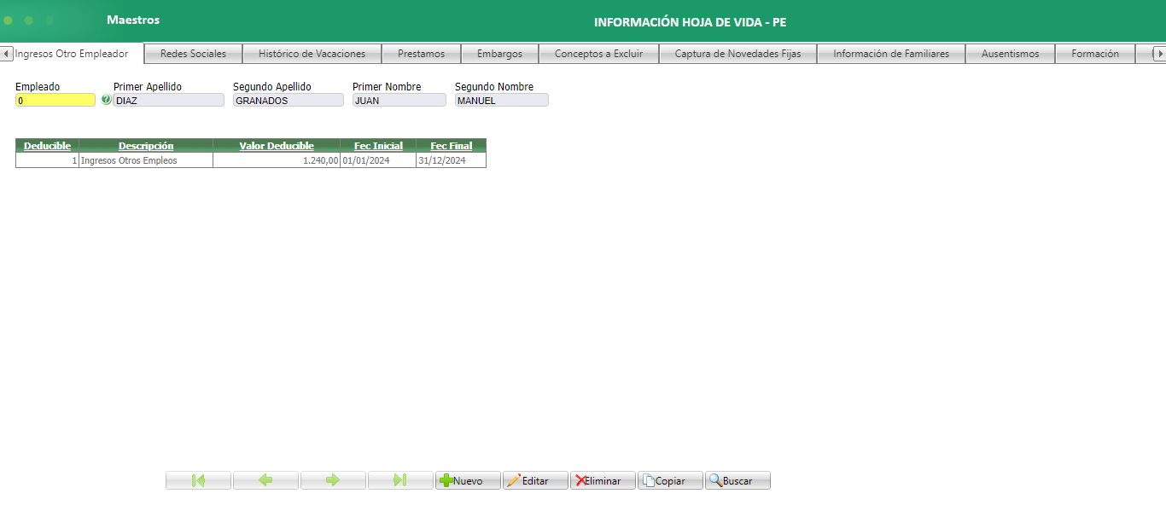
Task: Create a record via the green plus Nuevo icon
Action: coord(467,480)
